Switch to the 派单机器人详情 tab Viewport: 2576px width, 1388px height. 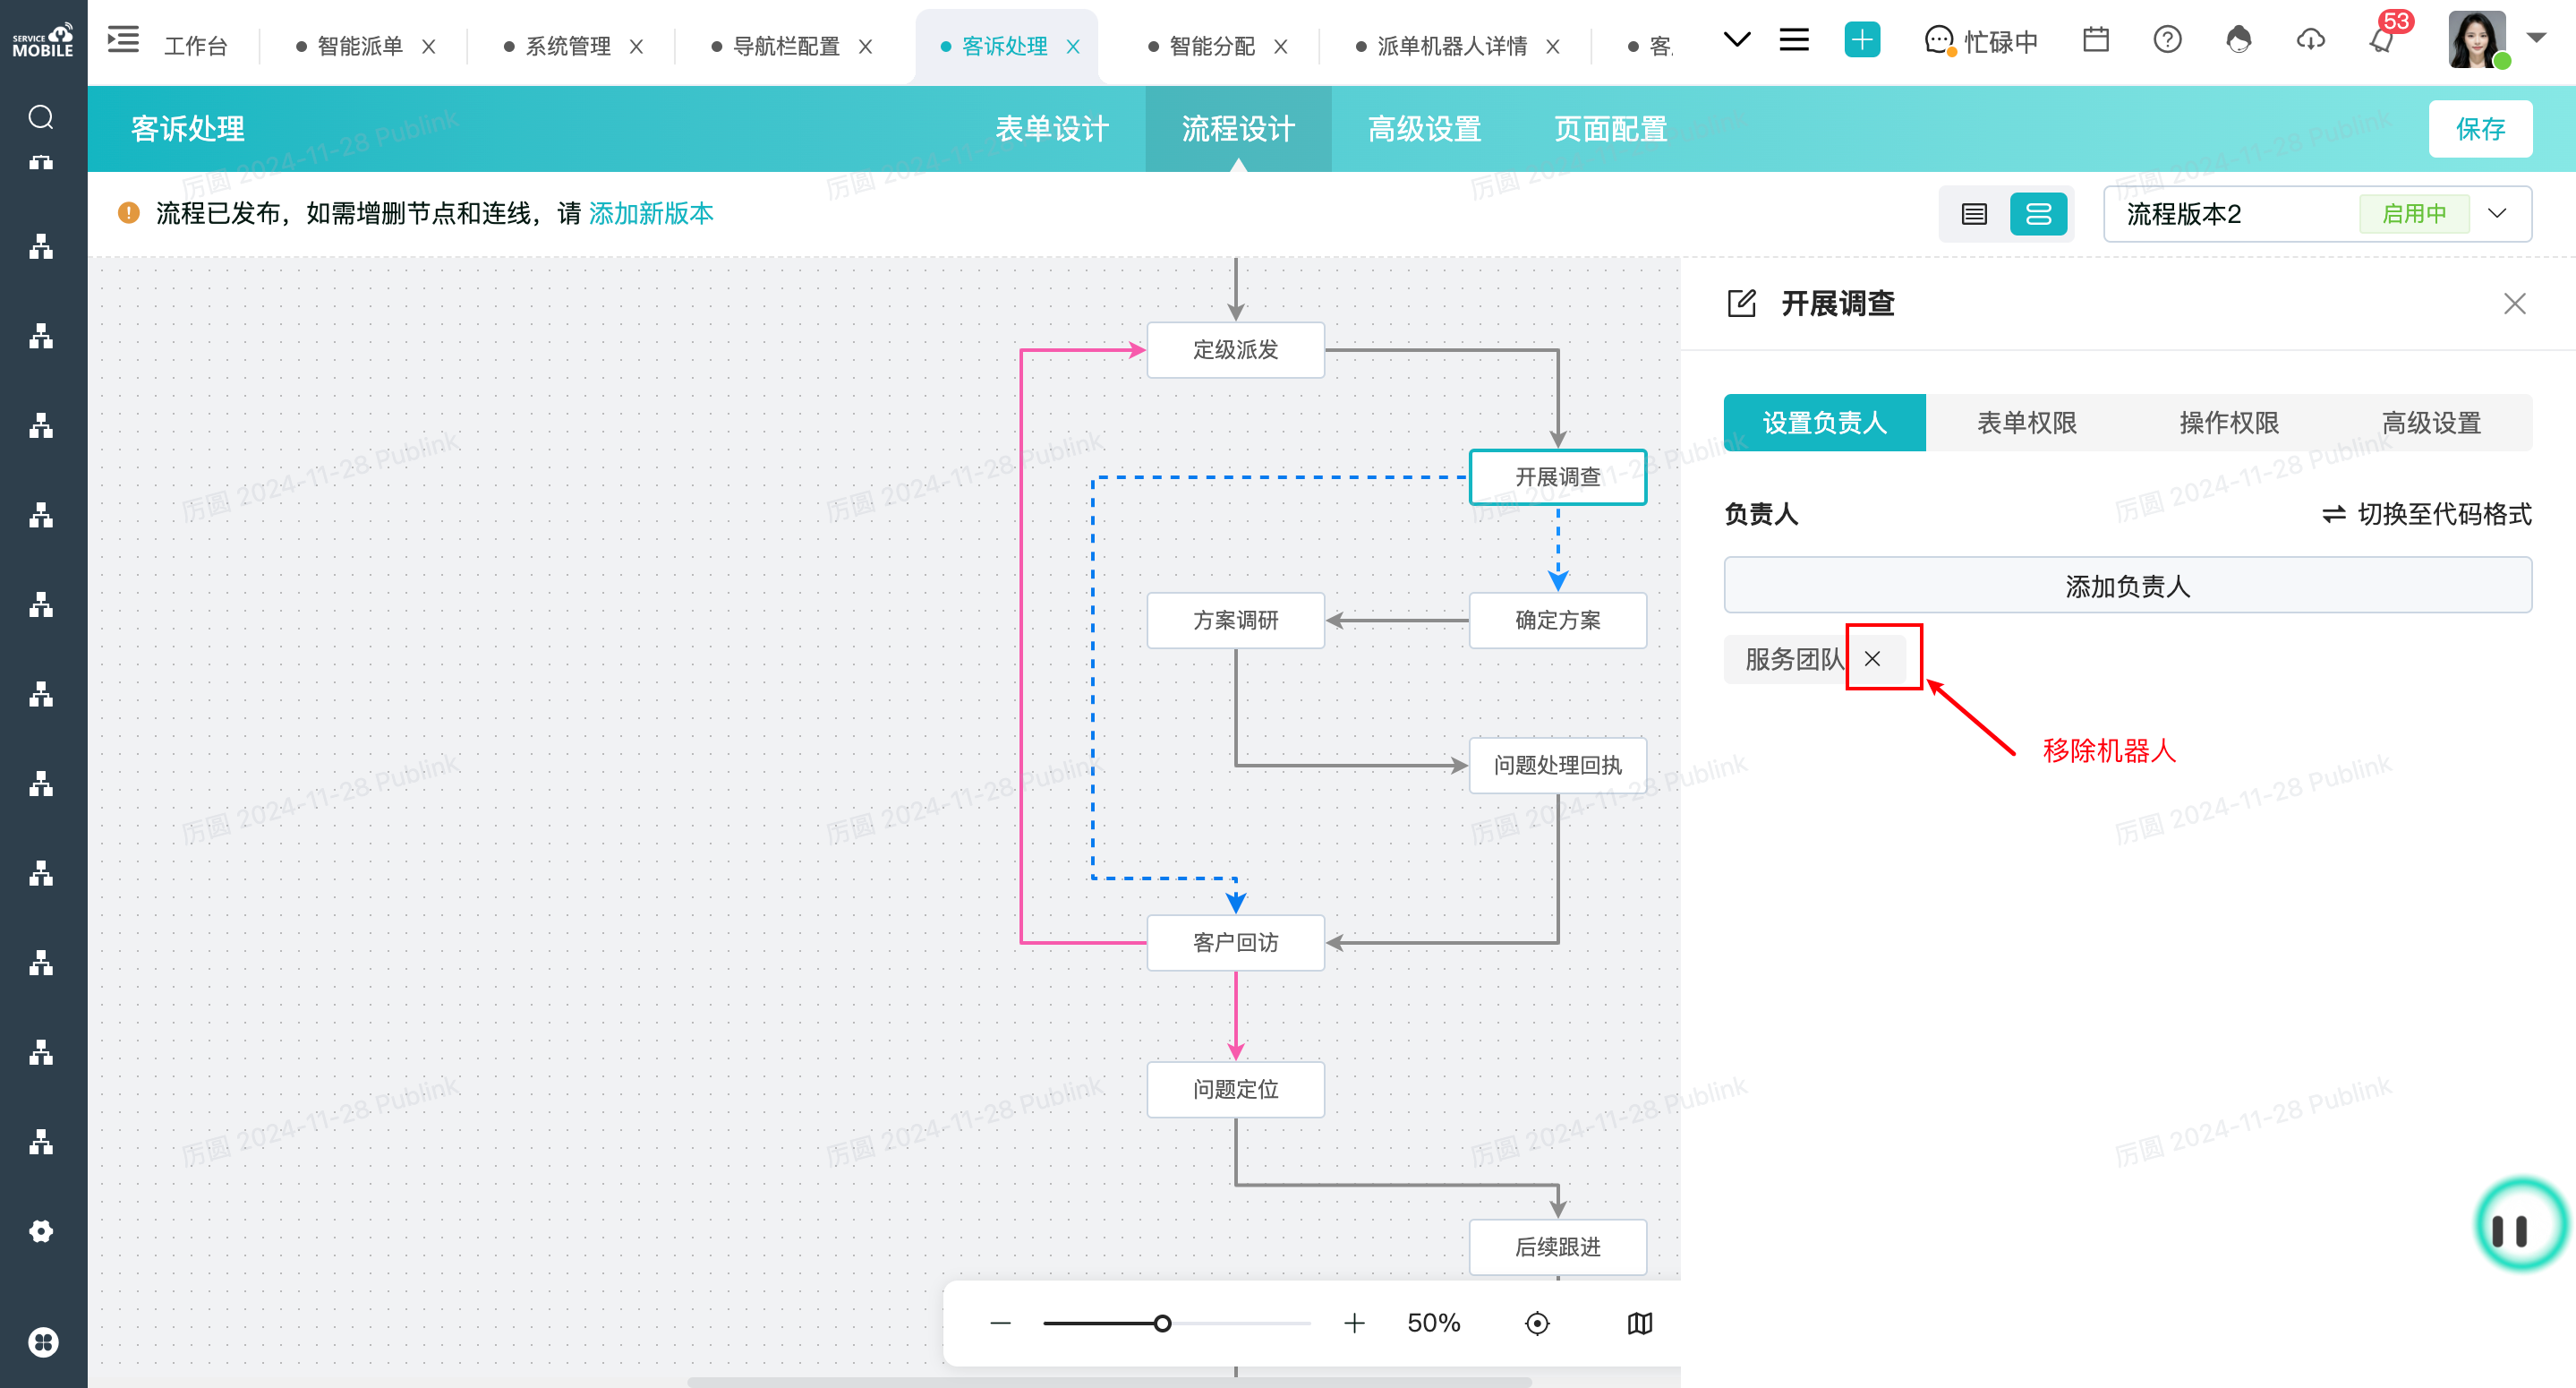click(1452, 46)
